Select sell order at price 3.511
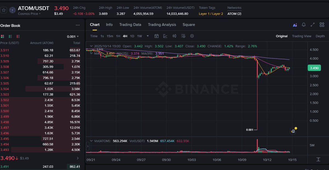The height and width of the screenshot is (170, 329). [40, 50]
